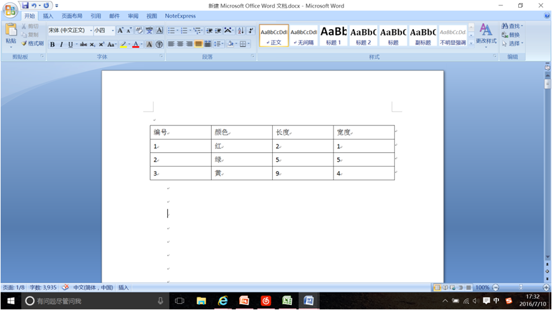Open the 邮件 (Mailings) tab
Screen dimensions: 552x310
pyautogui.click(x=114, y=16)
